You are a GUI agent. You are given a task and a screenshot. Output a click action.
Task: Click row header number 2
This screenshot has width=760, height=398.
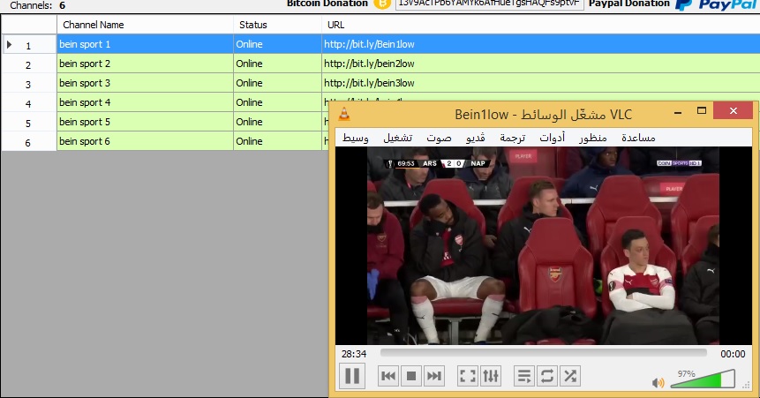tap(29, 64)
